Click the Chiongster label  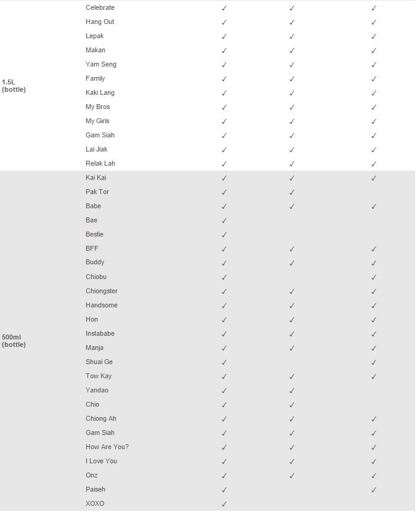pos(102,291)
